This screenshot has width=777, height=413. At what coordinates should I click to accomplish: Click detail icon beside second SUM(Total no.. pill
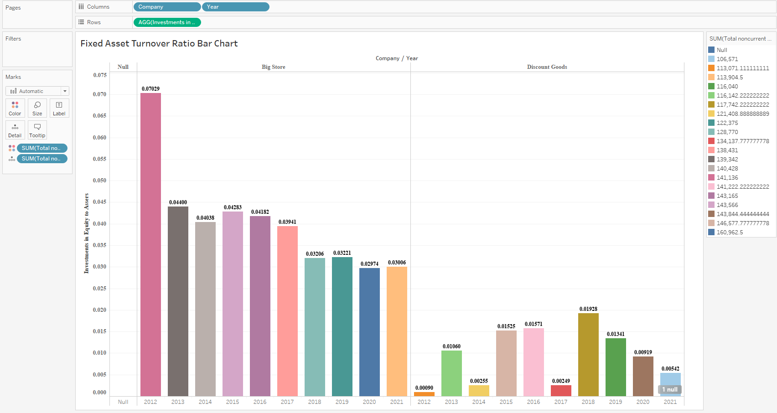click(x=12, y=159)
